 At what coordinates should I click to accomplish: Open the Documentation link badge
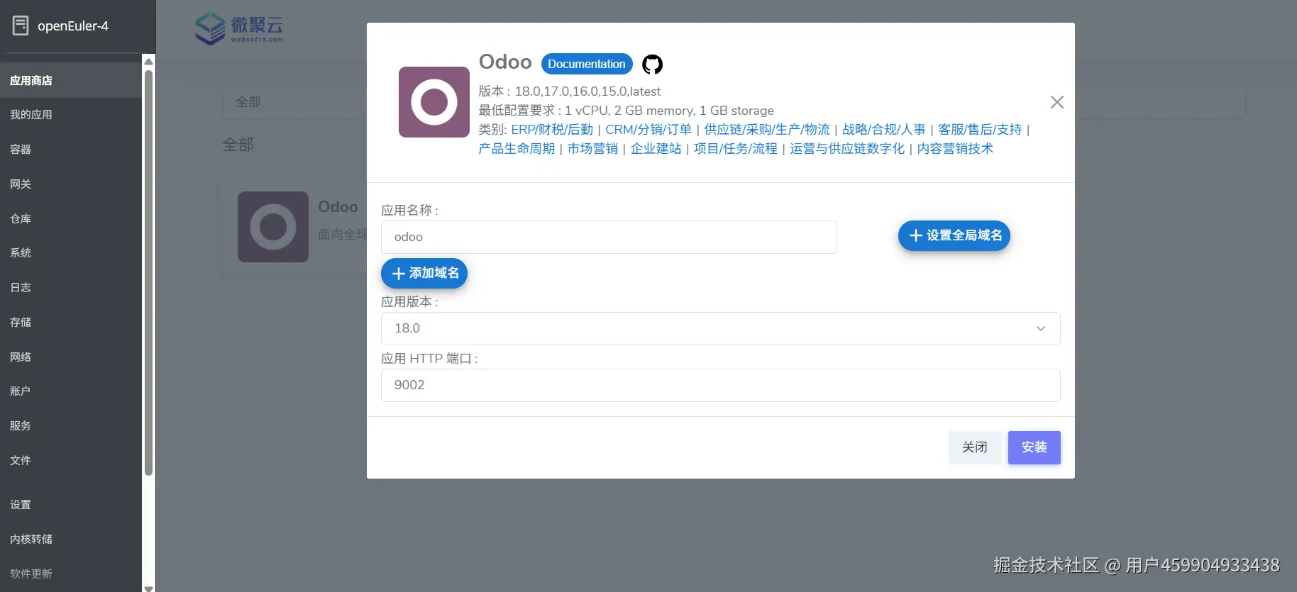tap(587, 64)
